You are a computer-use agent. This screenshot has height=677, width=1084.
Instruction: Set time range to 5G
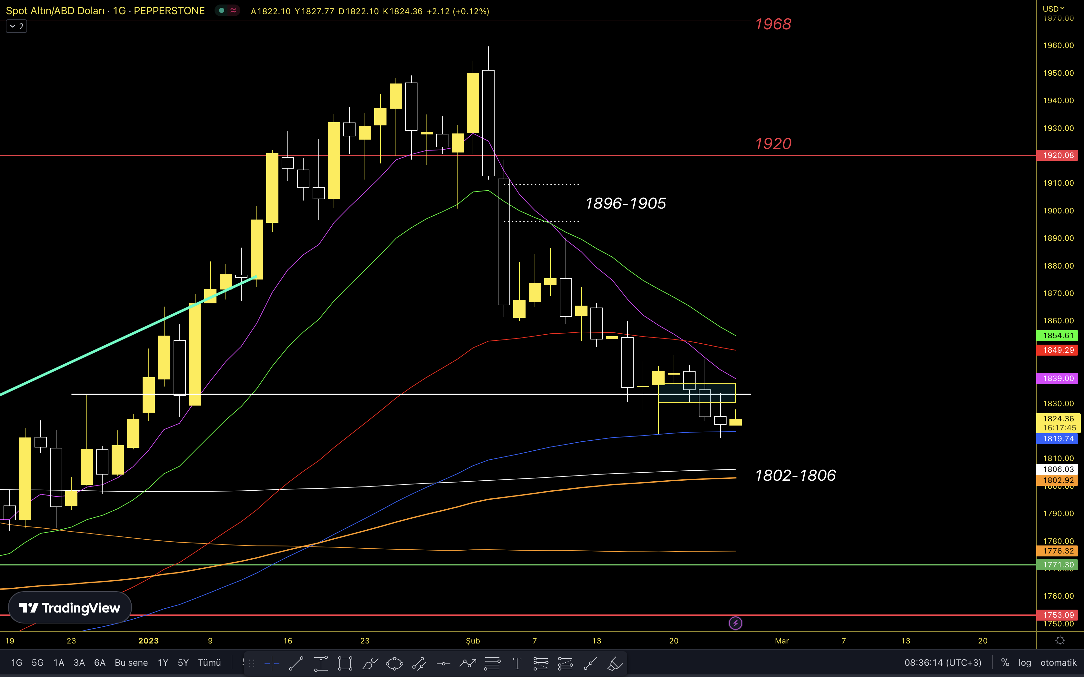click(x=38, y=663)
